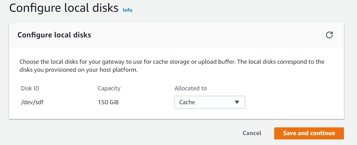Image resolution: width=357 pixels, height=145 pixels.
Task: Click the Allocated to column header
Action: tap(190, 88)
